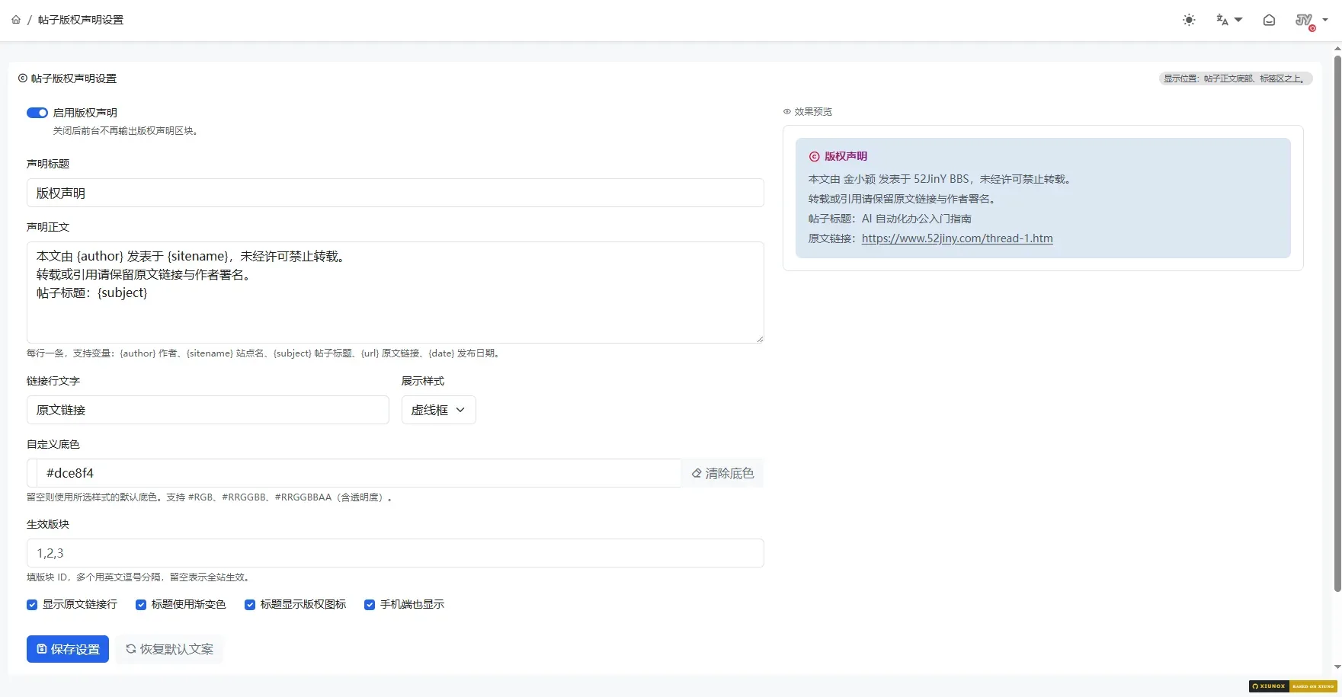Click the 生效版块 input field
Viewport: 1342px width, 697px height.
pyautogui.click(x=395, y=553)
